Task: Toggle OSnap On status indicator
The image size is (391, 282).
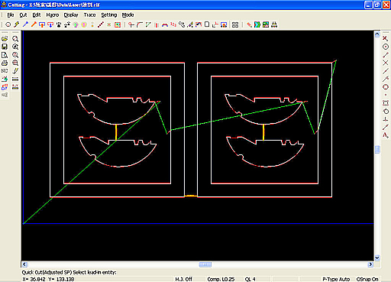Action: [x=367, y=279]
